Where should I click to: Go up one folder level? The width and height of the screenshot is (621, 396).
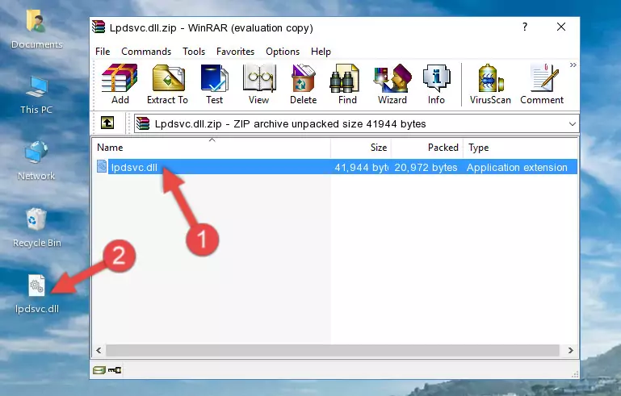click(107, 123)
